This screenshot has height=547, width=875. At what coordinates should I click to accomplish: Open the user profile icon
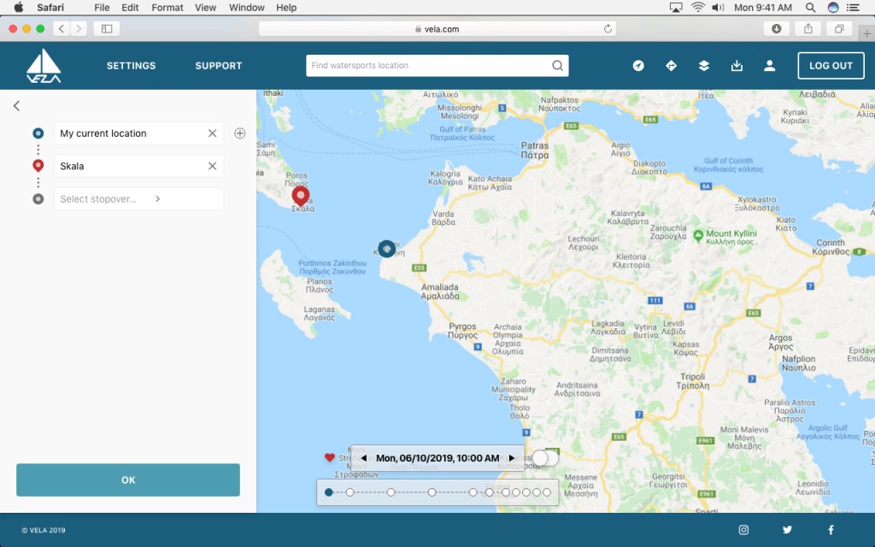(x=770, y=66)
